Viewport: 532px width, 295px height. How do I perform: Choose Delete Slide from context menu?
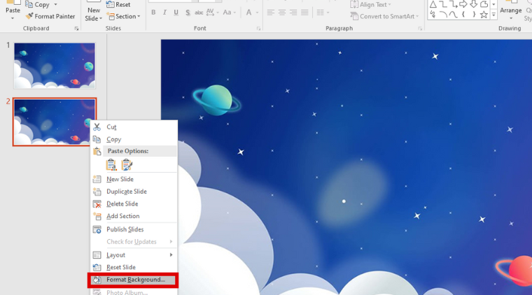[134, 204]
